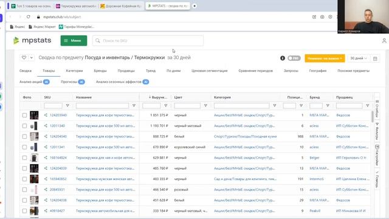Open the info icon near FBS toggle

point(282,58)
